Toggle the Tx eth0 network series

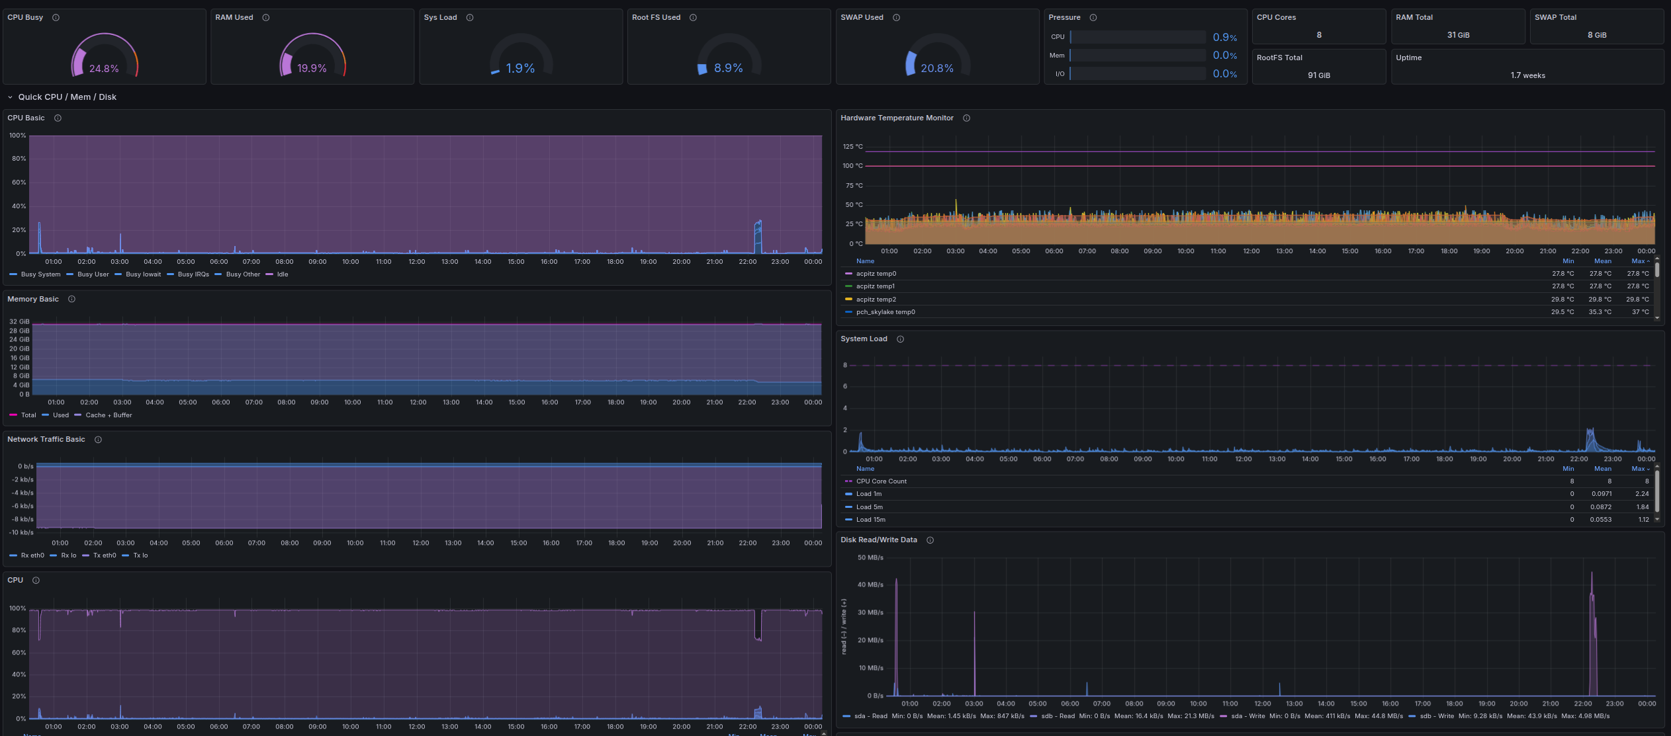[x=104, y=555]
